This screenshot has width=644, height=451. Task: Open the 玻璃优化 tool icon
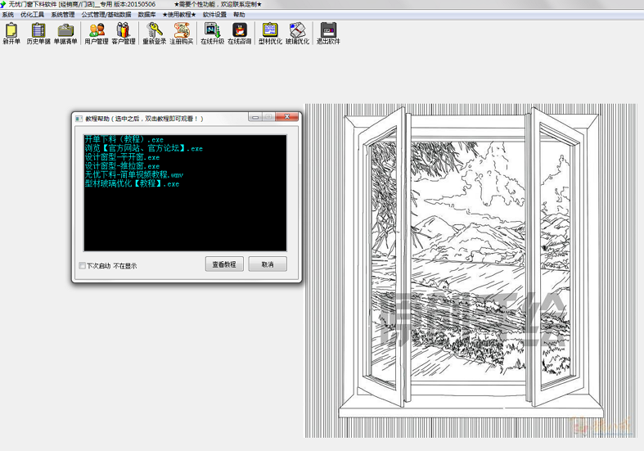tap(297, 34)
